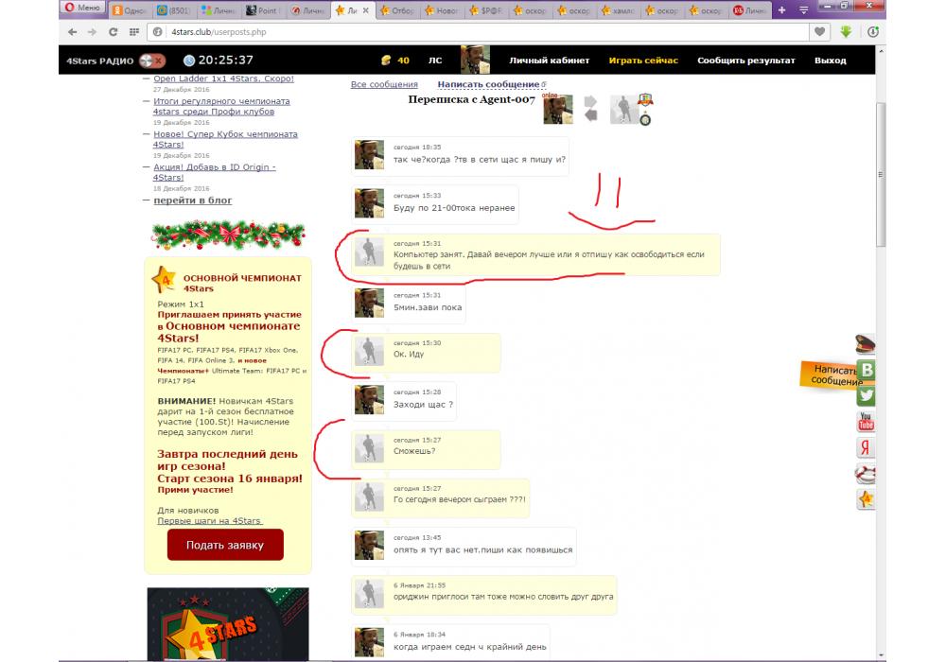The height and width of the screenshot is (662, 946).
Task: Open the tab list menu icon
Action: coord(803,10)
